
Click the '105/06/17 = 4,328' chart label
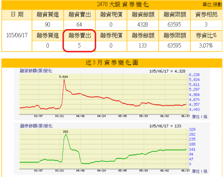pyautogui.click(x=167, y=71)
